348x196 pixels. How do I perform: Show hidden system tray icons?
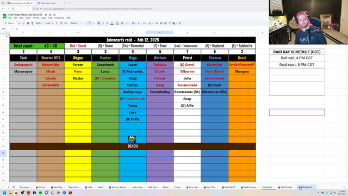pyautogui.click(x=318, y=193)
